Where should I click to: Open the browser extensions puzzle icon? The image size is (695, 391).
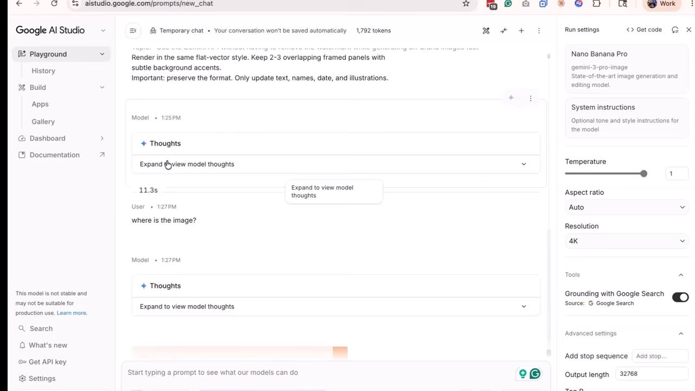coord(597,3)
